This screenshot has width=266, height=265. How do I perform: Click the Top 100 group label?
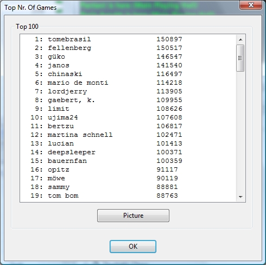pyautogui.click(x=27, y=27)
